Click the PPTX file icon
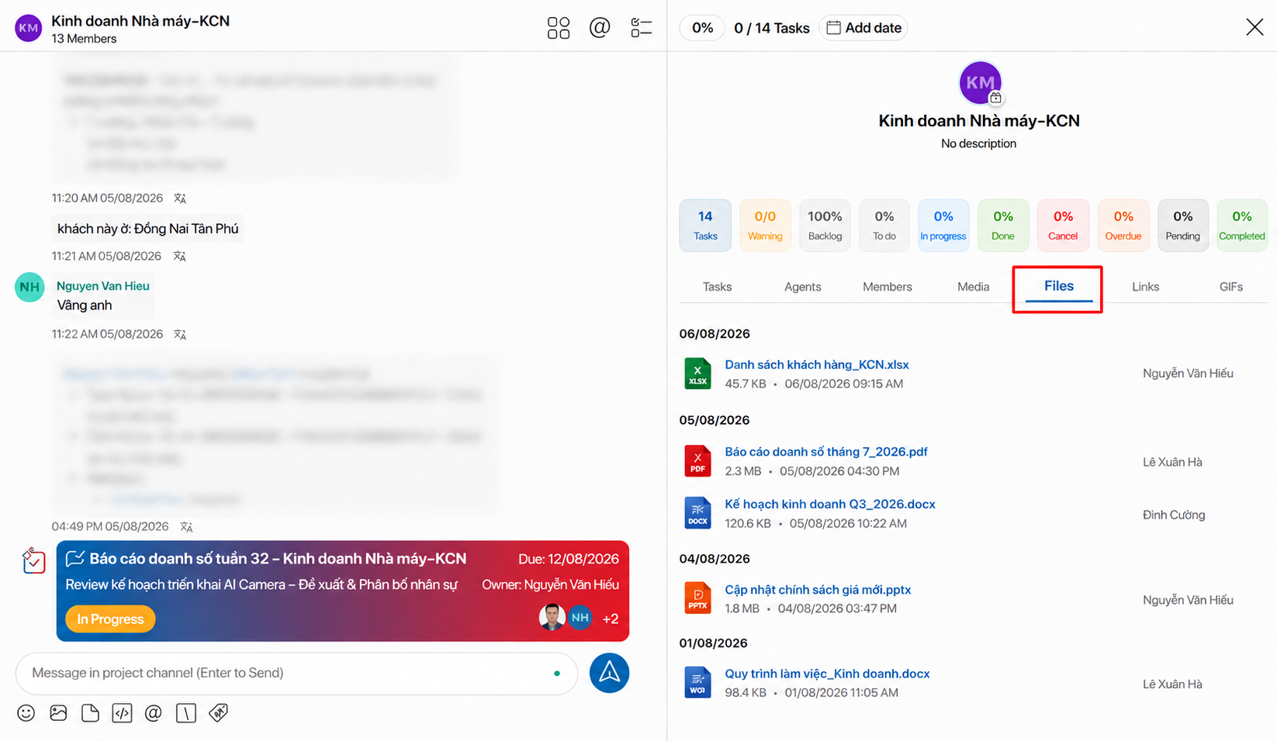The width and height of the screenshot is (1277, 741). click(697, 598)
